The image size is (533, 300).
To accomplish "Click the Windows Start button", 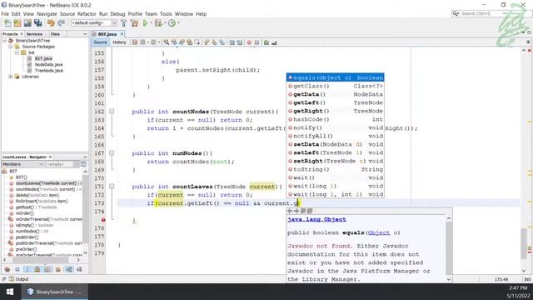I will point(10,292).
